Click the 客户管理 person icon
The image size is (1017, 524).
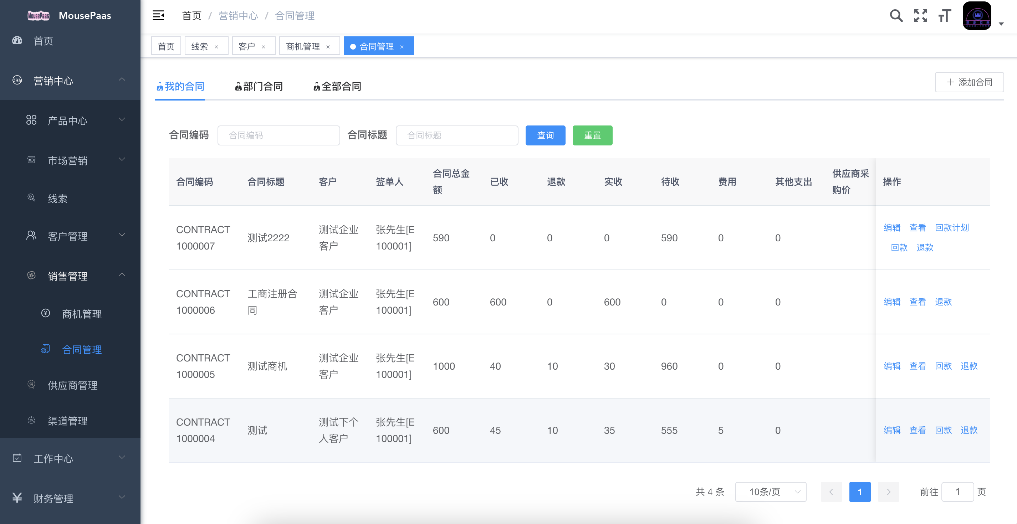(x=31, y=236)
